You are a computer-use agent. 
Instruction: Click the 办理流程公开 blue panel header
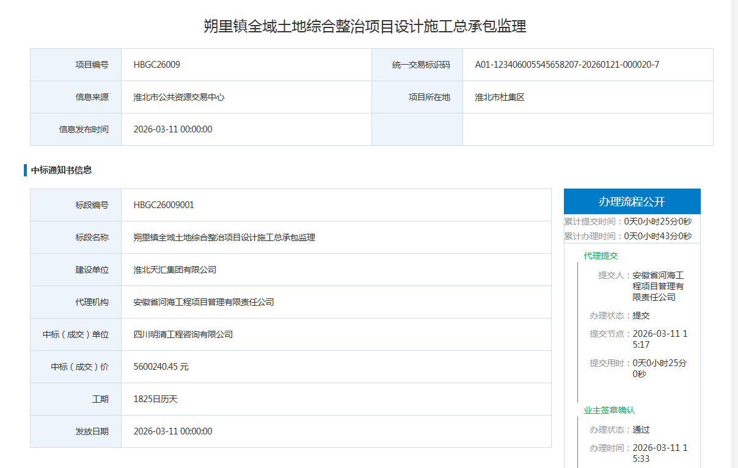[x=632, y=202]
